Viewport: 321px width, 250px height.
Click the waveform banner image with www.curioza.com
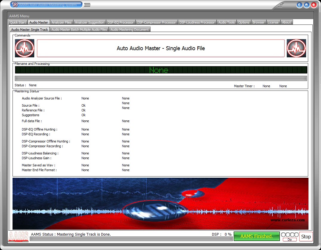(160, 204)
